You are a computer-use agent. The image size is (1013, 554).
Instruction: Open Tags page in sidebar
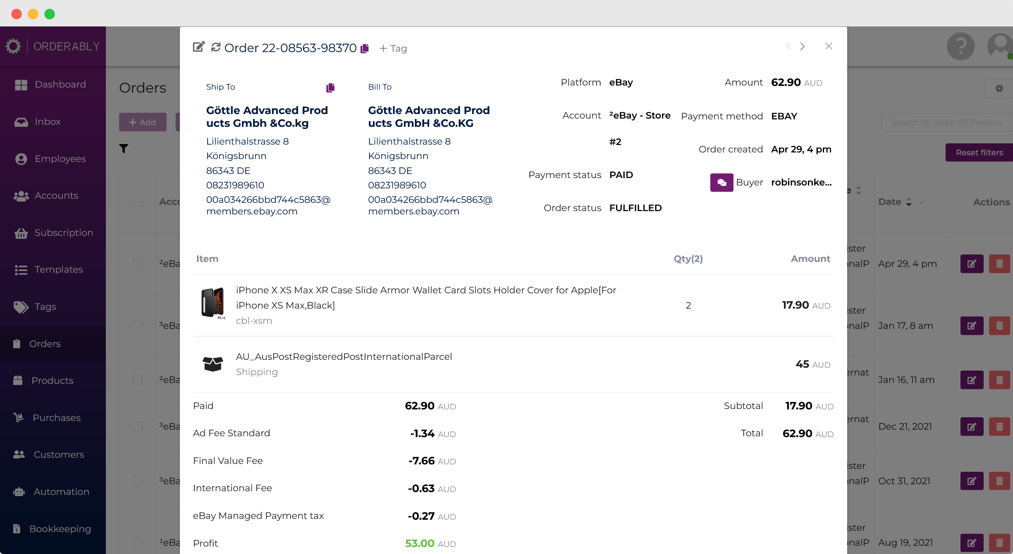[x=53, y=307]
